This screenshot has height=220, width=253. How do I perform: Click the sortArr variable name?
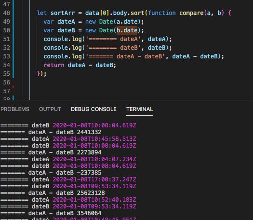pyautogui.click(x=63, y=13)
